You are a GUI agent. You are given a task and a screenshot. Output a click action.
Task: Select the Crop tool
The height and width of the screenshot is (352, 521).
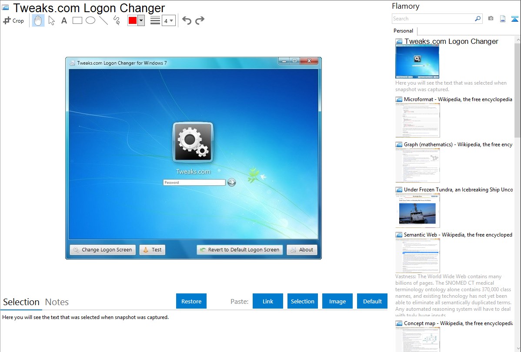[13, 20]
